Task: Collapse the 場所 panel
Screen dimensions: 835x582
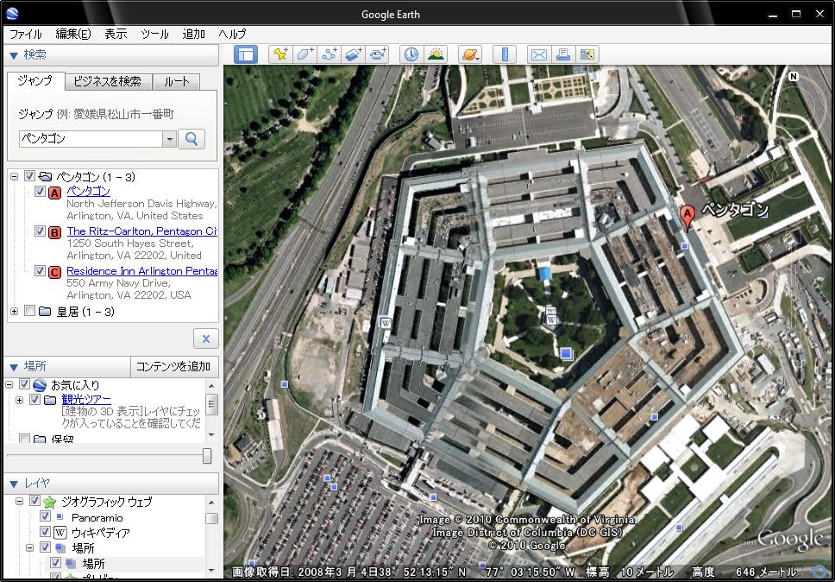Action: point(14,367)
